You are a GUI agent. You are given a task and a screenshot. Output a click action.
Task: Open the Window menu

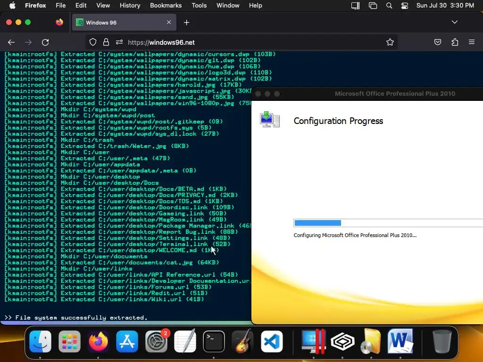click(228, 5)
